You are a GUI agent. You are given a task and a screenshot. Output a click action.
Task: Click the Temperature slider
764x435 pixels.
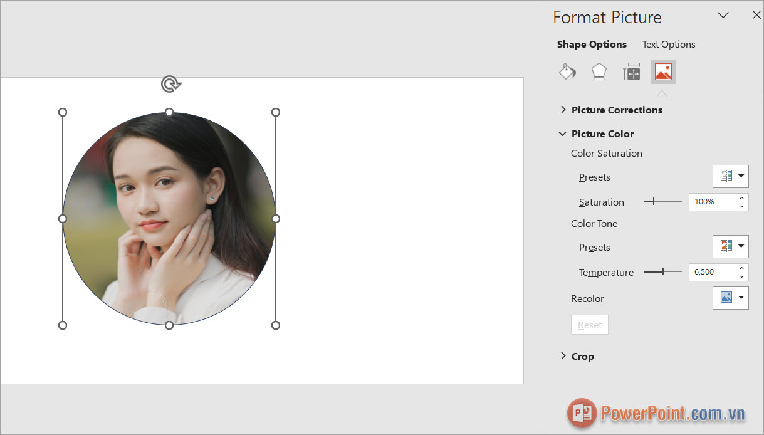(x=662, y=272)
